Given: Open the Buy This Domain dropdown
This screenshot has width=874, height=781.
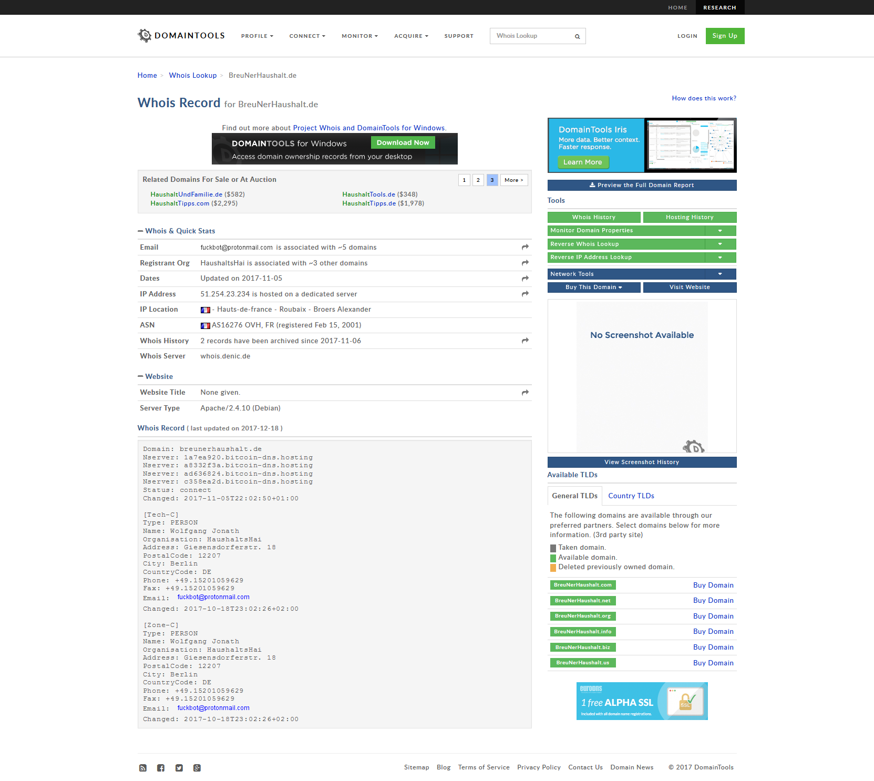Looking at the screenshot, I should [594, 287].
